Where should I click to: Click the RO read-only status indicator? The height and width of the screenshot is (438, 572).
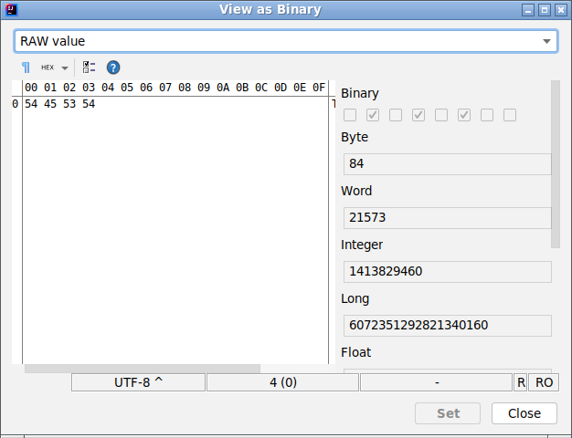(x=544, y=382)
